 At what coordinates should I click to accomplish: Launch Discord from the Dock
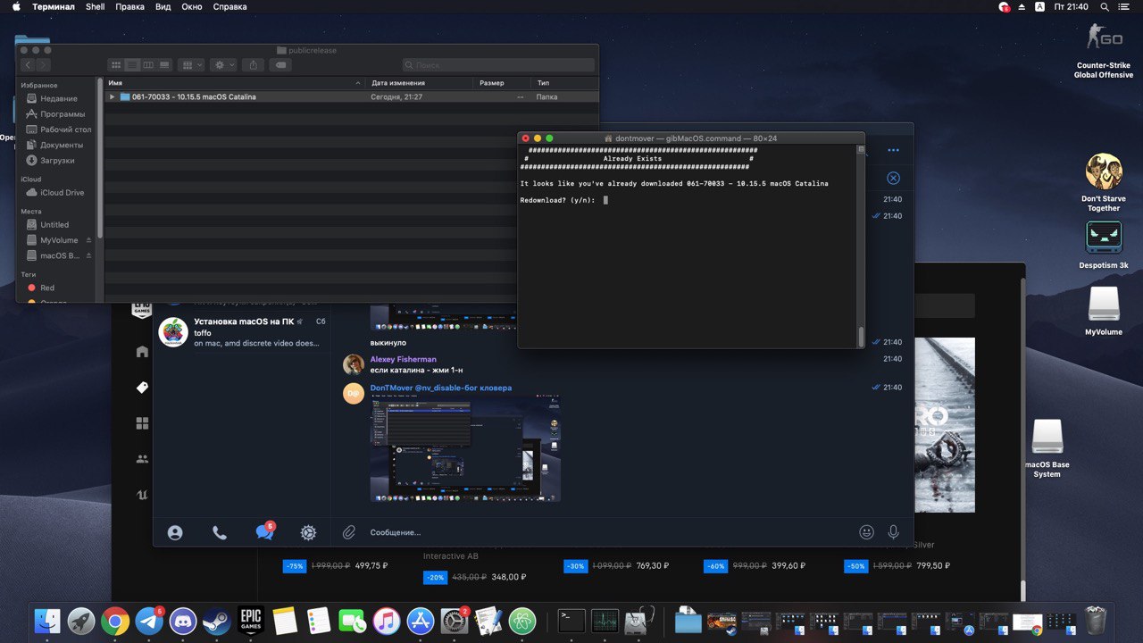pyautogui.click(x=183, y=621)
